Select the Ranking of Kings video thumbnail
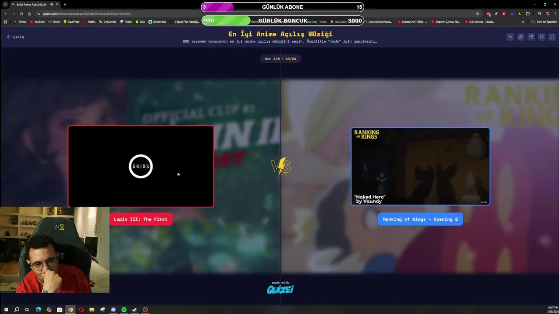Image resolution: width=559 pixels, height=314 pixels. [x=420, y=166]
